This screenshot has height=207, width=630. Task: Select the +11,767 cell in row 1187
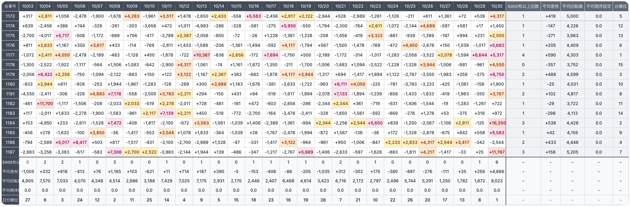(x=497, y=152)
